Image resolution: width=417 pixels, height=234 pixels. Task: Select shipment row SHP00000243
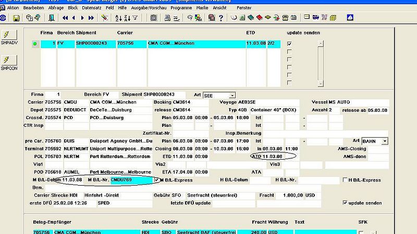tap(161, 44)
